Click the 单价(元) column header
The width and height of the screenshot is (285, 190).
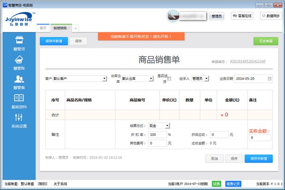click(x=170, y=100)
